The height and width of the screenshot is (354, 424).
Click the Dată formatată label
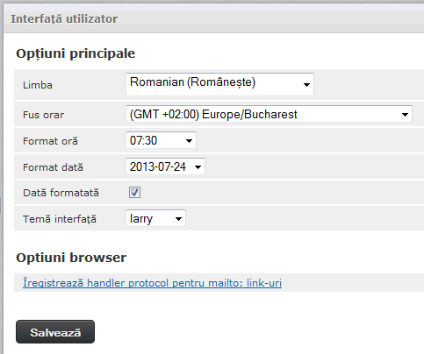(x=61, y=193)
